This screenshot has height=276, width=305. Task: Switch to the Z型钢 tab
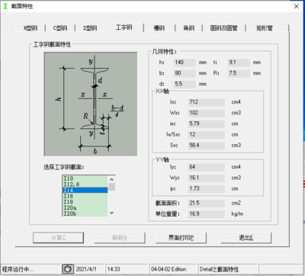[90, 28]
